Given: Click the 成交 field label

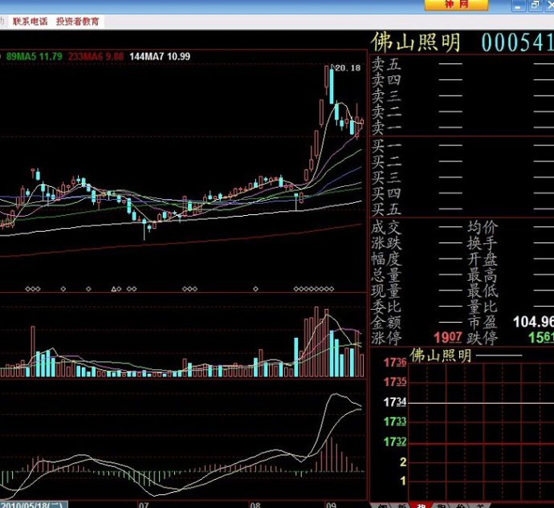Looking at the screenshot, I should (386, 227).
